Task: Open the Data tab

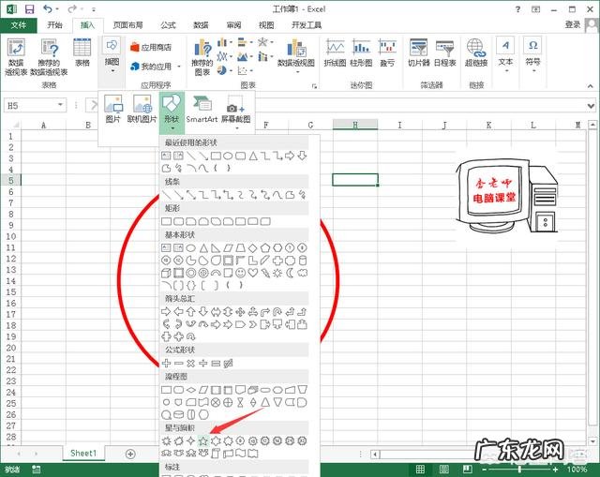Action: pos(201,25)
